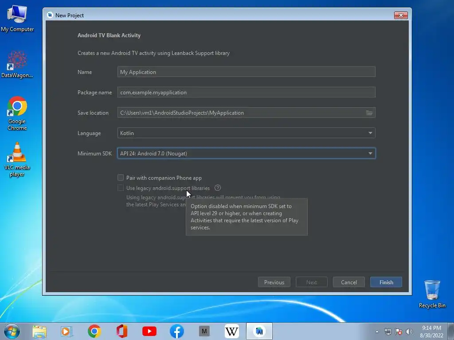The image size is (454, 340).
Task: Open Action Center flag tray icon
Action: [x=399, y=332]
